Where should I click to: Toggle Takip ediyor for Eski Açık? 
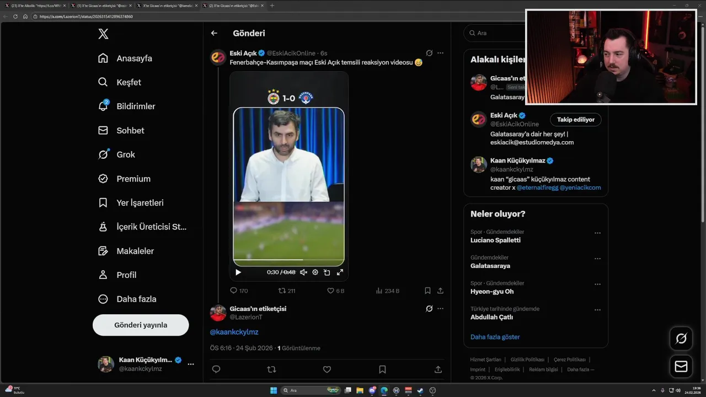[576, 120]
